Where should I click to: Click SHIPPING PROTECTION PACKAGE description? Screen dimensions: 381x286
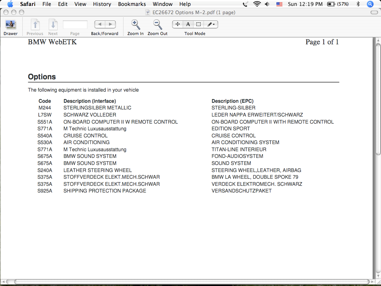(x=105, y=191)
